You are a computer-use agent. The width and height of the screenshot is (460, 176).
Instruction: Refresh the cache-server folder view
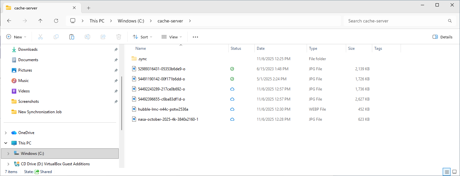click(56, 21)
